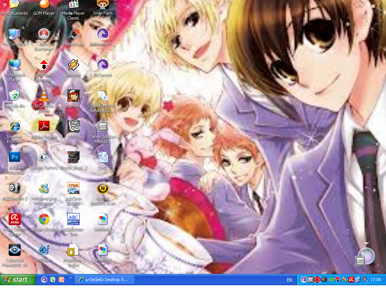Select the Recycle Bin icon
This screenshot has height=289, width=386.
pyautogui.click(x=14, y=99)
